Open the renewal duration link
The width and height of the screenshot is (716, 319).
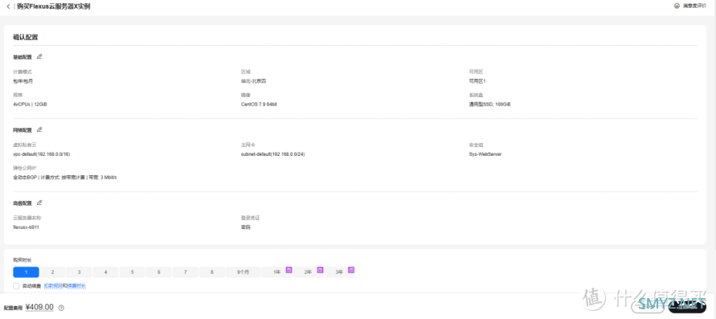coord(76,286)
